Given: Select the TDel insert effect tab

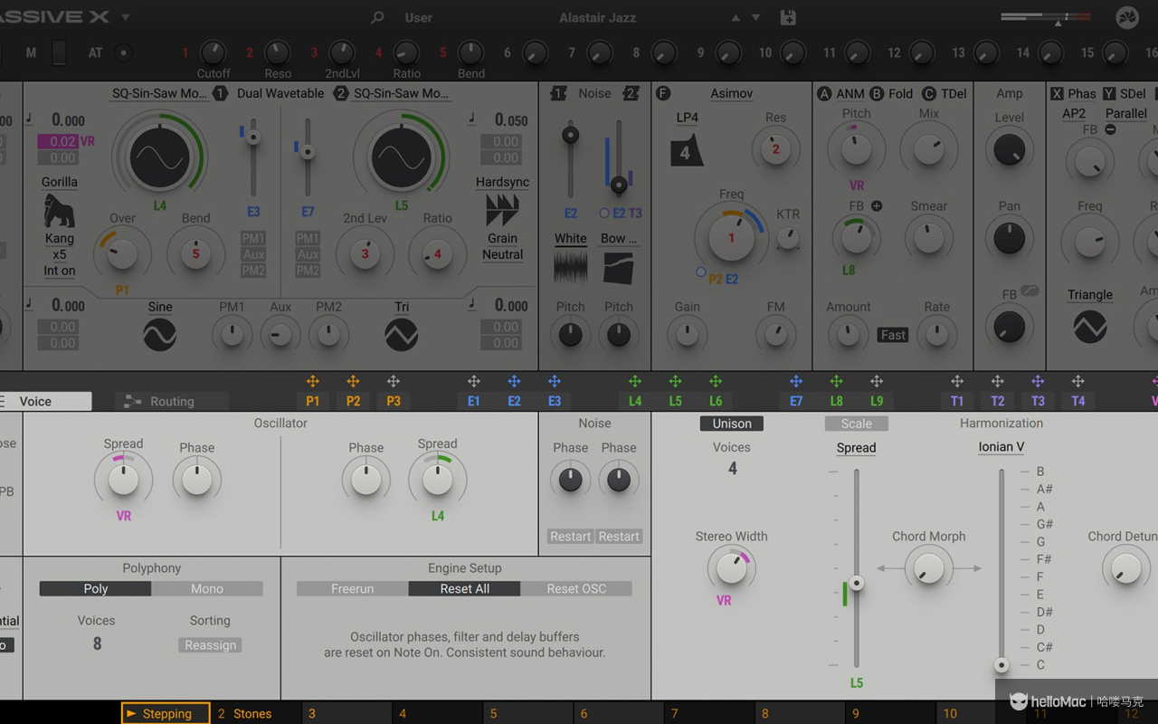Looking at the screenshot, I should point(944,93).
